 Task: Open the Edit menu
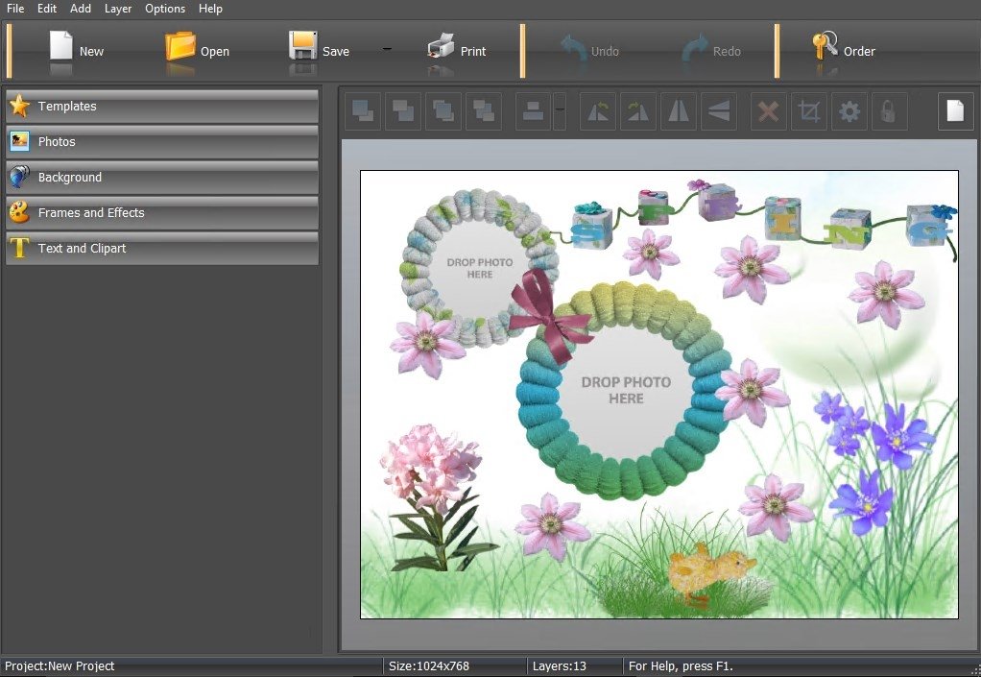coord(47,9)
